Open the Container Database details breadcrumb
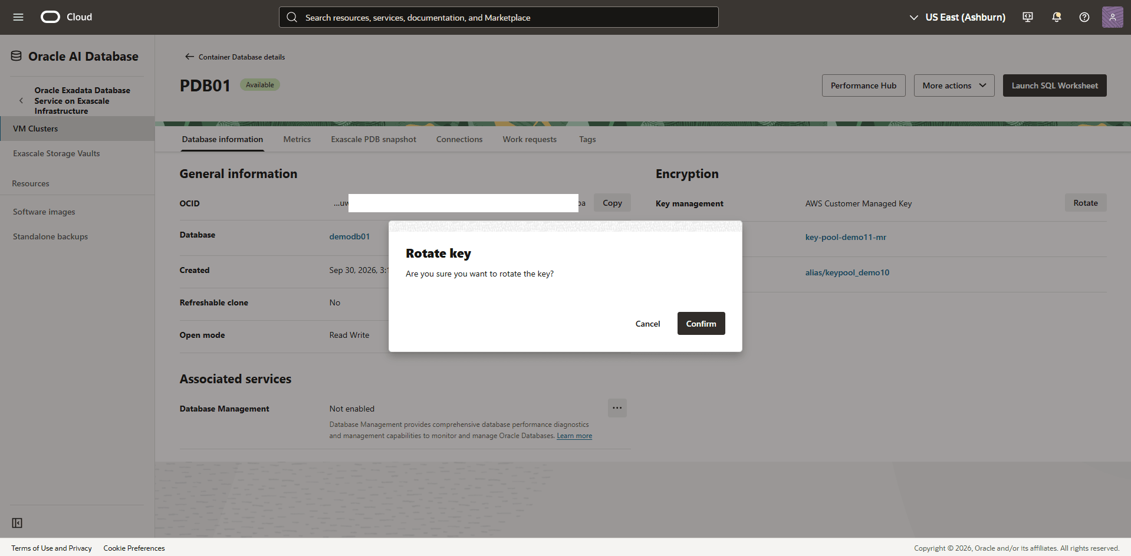The width and height of the screenshot is (1131, 556). coord(242,57)
